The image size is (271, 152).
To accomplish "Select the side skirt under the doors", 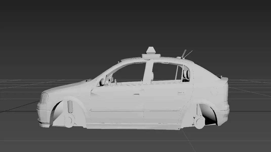I will click(x=133, y=126).
